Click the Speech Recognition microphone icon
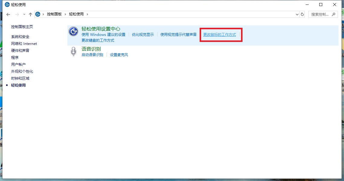344x181 pixels. pyautogui.click(x=73, y=52)
